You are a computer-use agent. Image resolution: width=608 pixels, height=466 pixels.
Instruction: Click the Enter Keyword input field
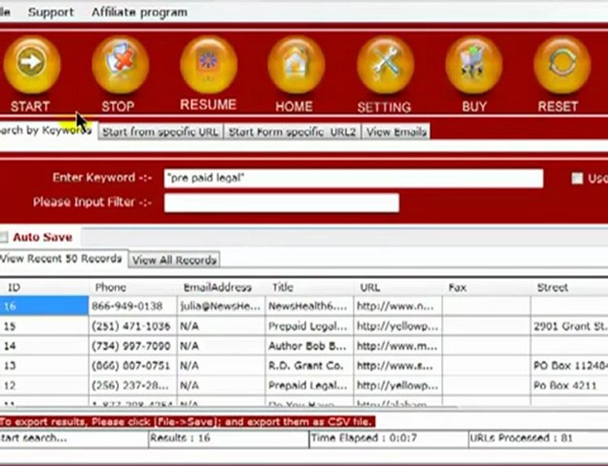pyautogui.click(x=354, y=178)
